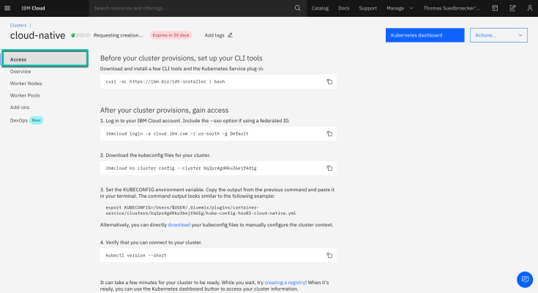Screen dimensions: 538x293
Task: Click the cluster creation progress bar
Action: point(81,35)
